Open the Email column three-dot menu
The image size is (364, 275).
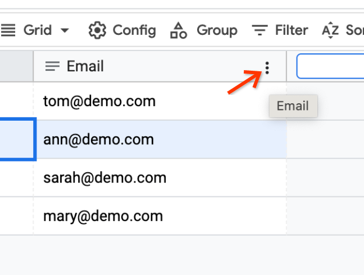267,68
